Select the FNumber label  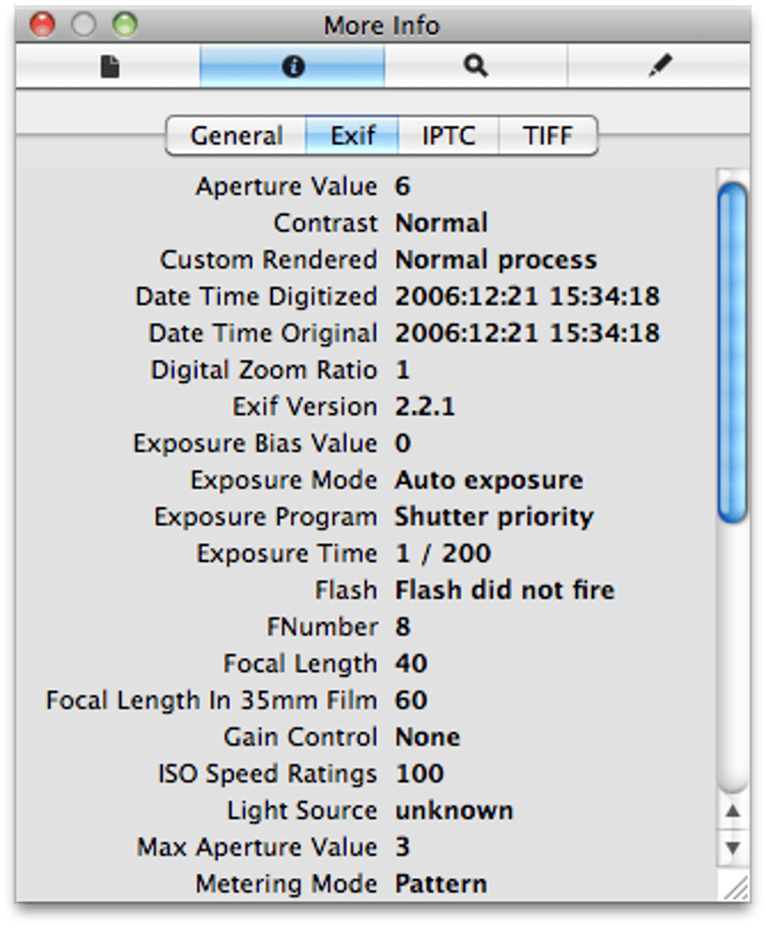click(323, 626)
